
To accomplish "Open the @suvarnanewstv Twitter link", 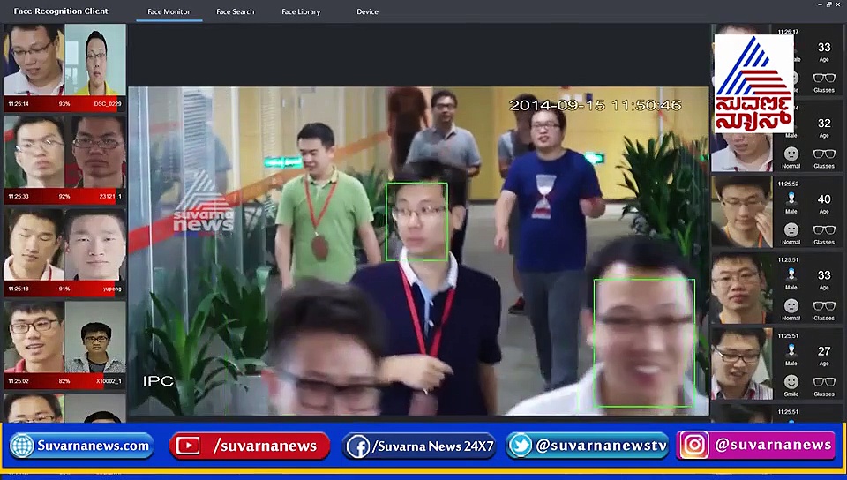I will [x=601, y=446].
